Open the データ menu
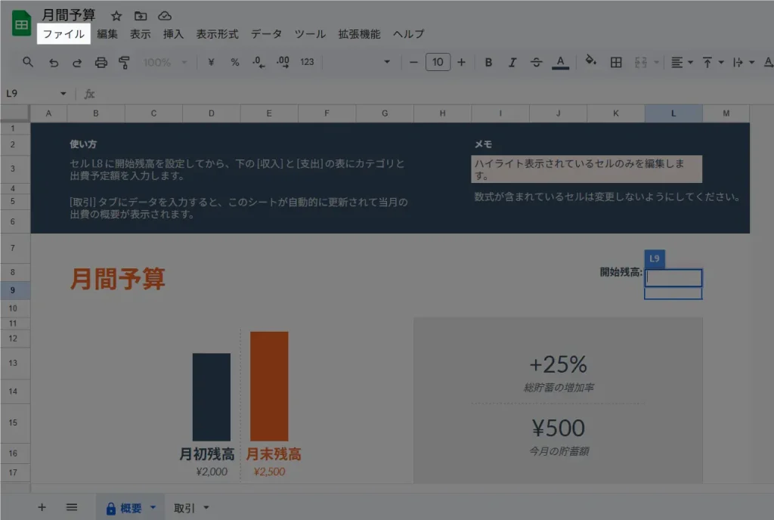This screenshot has height=520, width=774. [x=267, y=34]
